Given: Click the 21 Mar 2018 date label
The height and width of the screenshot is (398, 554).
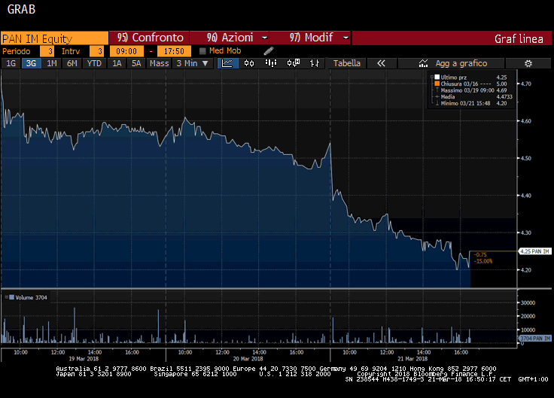Looking at the screenshot, I should (412, 359).
